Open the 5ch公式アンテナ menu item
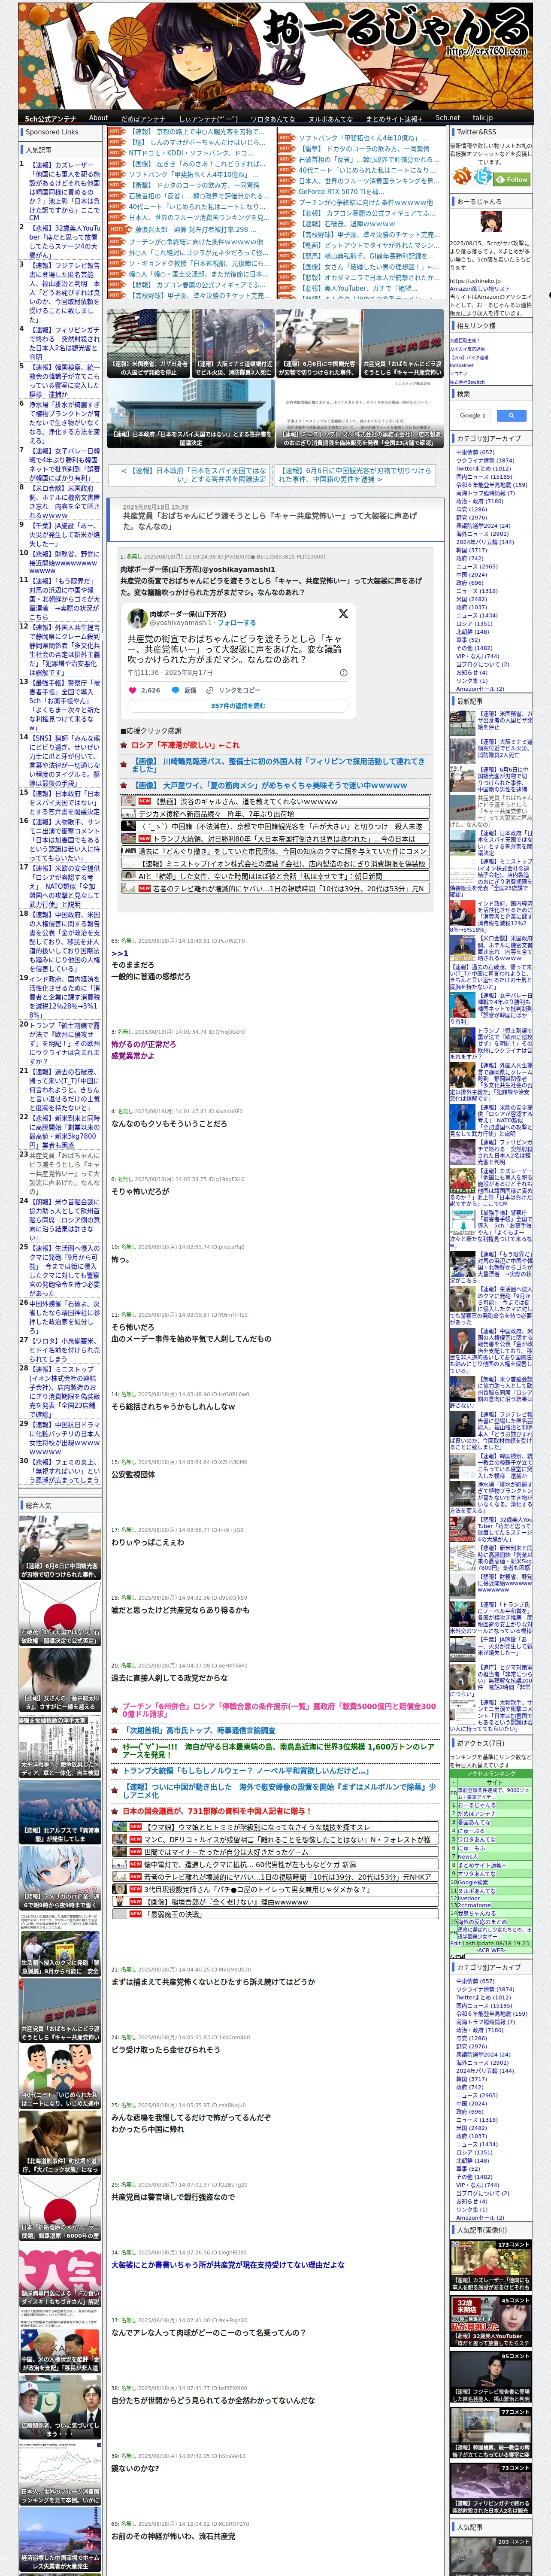The image size is (551, 2576). pyautogui.click(x=50, y=118)
